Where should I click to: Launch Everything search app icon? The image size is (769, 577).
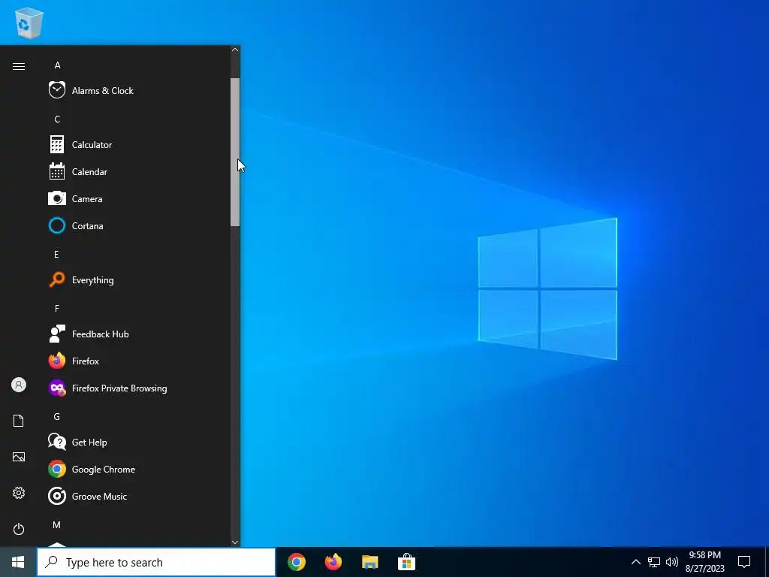pyautogui.click(x=57, y=279)
